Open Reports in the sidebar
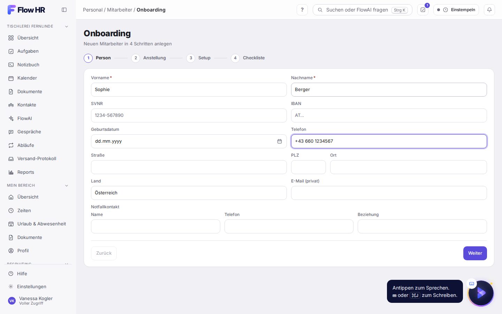The image size is (502, 314). [38, 172]
